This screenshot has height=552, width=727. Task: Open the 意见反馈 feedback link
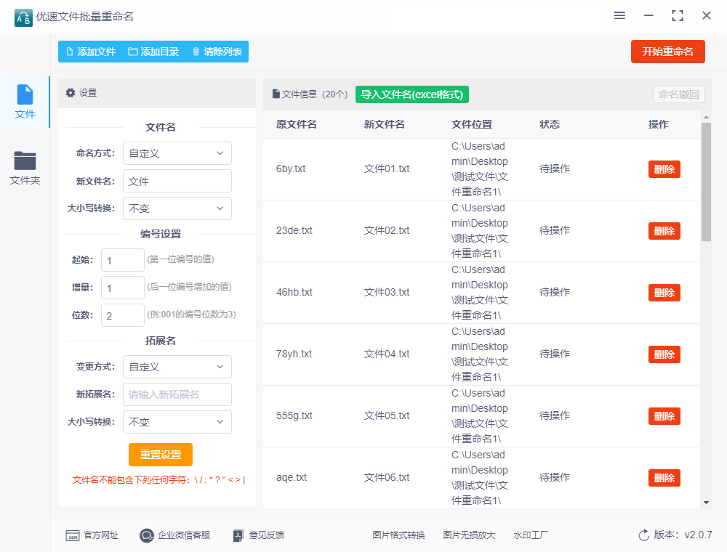pyautogui.click(x=259, y=535)
